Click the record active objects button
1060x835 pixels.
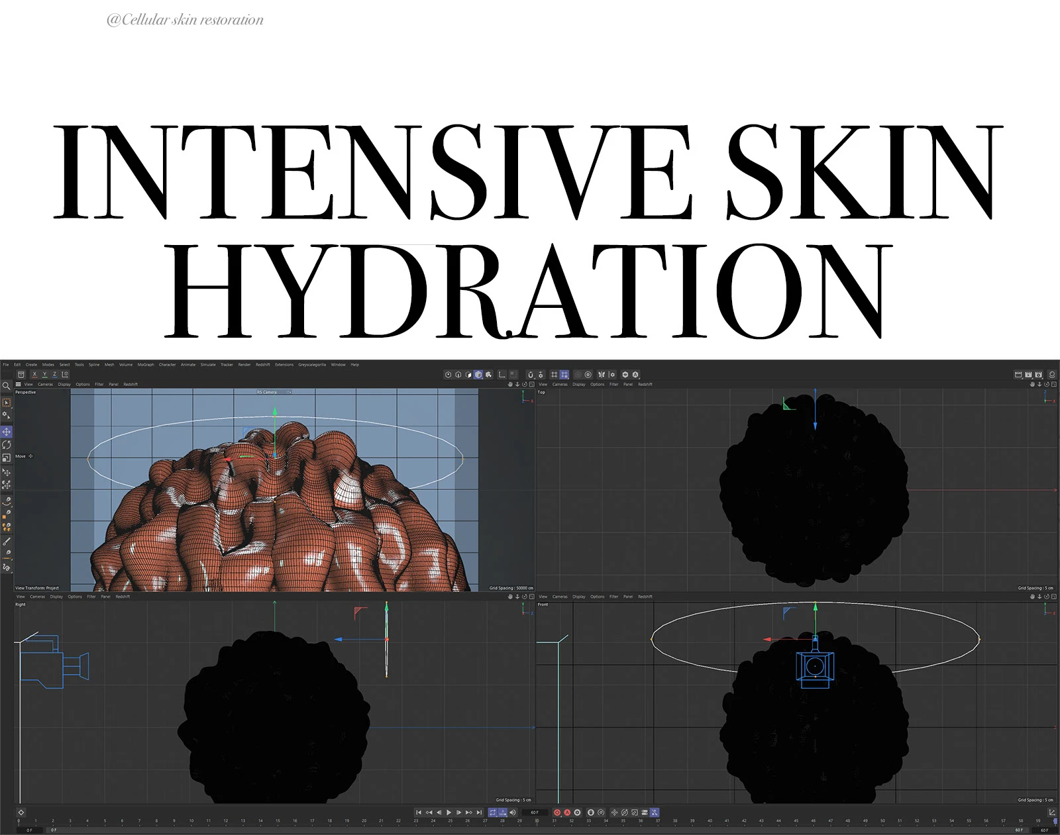click(557, 812)
